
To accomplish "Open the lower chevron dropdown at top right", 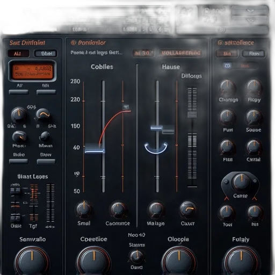I will (250, 20).
